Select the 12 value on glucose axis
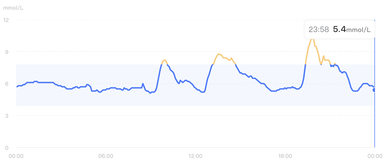Viewport: 385px width, 163px height. (x=6, y=20)
